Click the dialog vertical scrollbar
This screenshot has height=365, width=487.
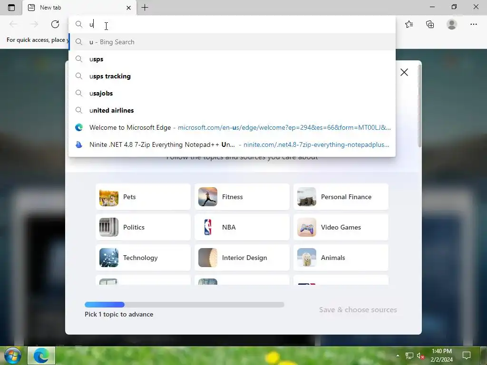pyautogui.click(x=419, y=106)
